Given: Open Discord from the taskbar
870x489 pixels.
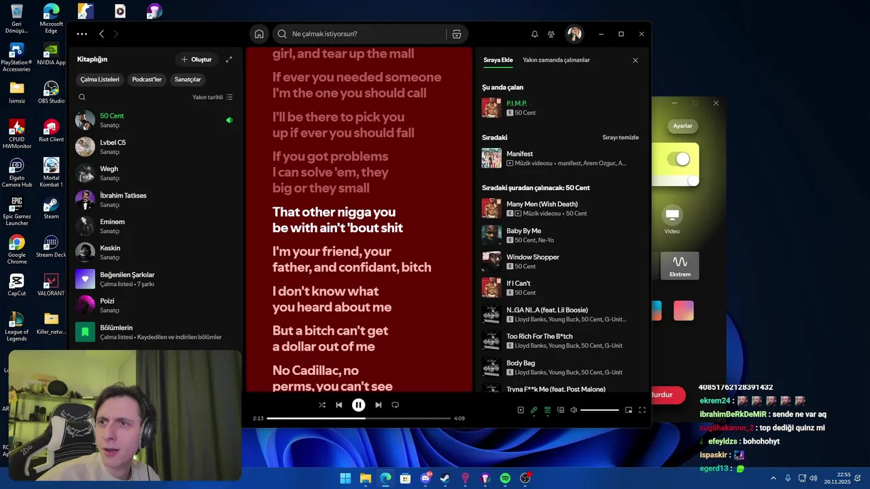Looking at the screenshot, I should click(x=425, y=478).
